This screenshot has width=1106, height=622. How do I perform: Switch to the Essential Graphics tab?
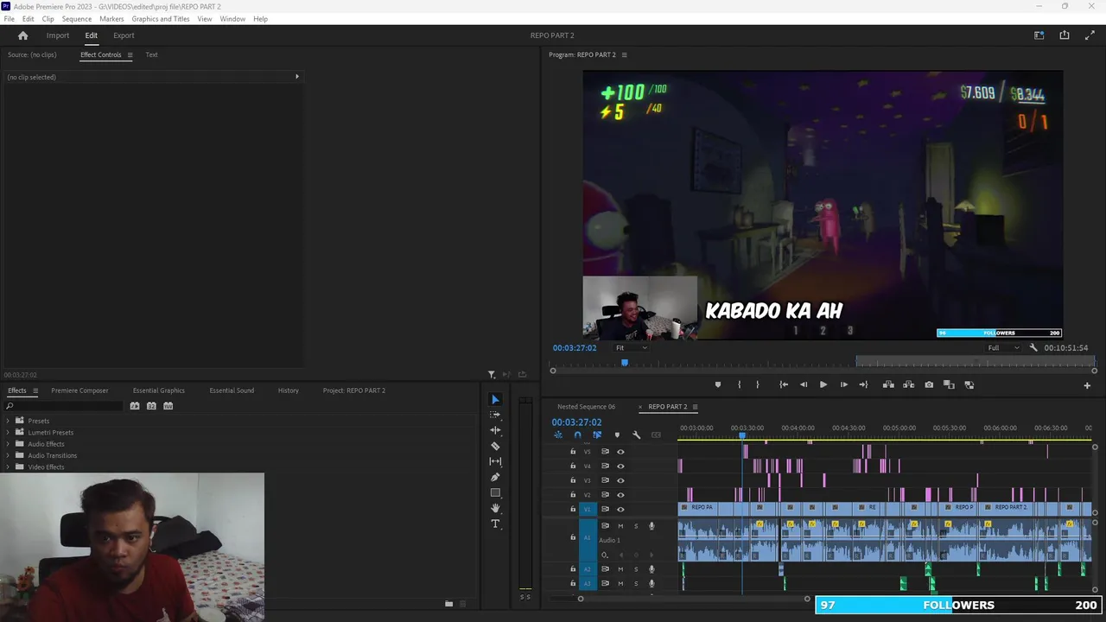159,390
